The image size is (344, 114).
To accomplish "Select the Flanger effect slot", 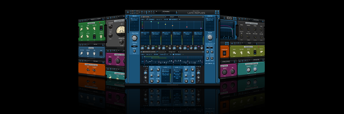I will point(187,34).
